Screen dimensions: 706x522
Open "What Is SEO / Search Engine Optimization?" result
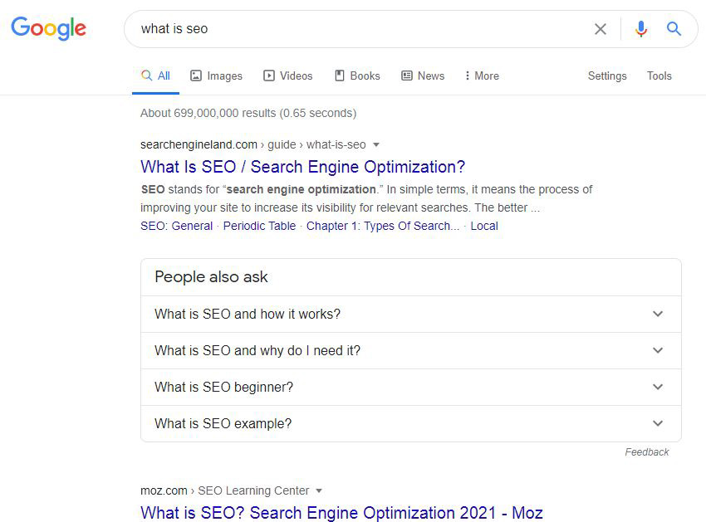point(303,167)
